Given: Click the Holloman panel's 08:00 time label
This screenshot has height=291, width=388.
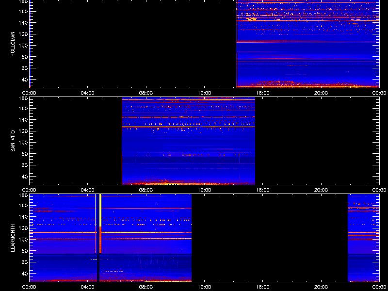Looking at the screenshot, I should click(146, 93).
